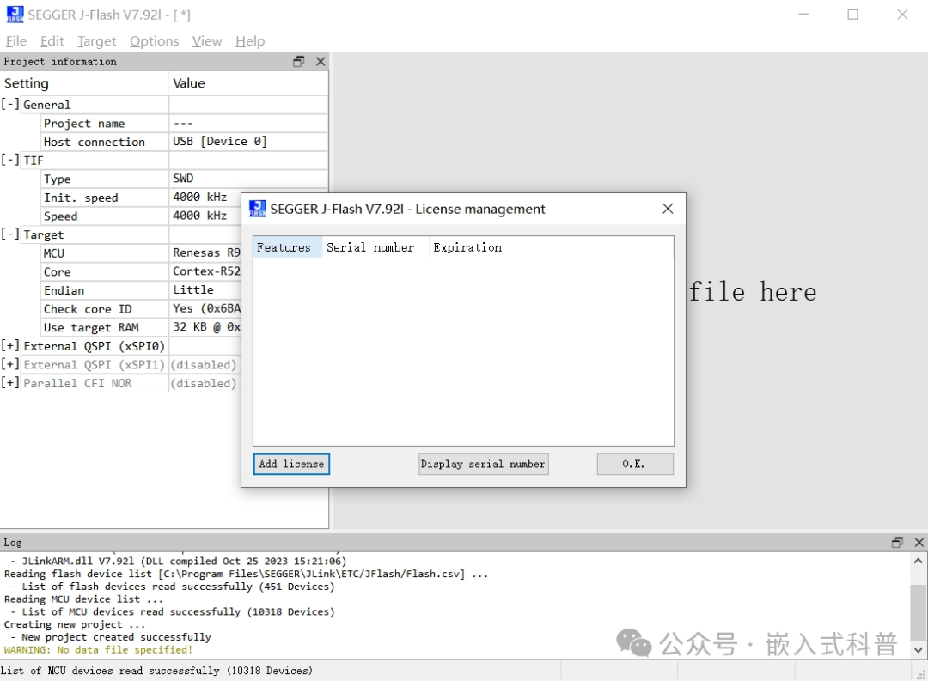This screenshot has height=681, width=928.
Task: Sort licenses by Features column
Action: coord(288,247)
